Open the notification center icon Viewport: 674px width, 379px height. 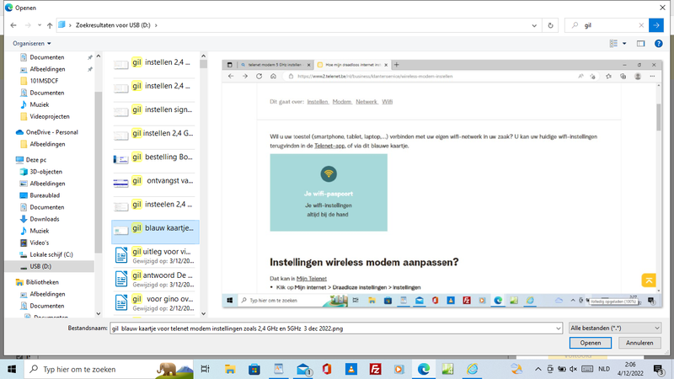click(658, 369)
